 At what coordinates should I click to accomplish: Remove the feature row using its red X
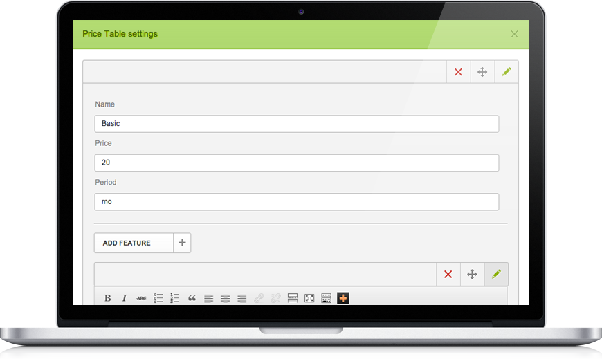click(x=448, y=274)
